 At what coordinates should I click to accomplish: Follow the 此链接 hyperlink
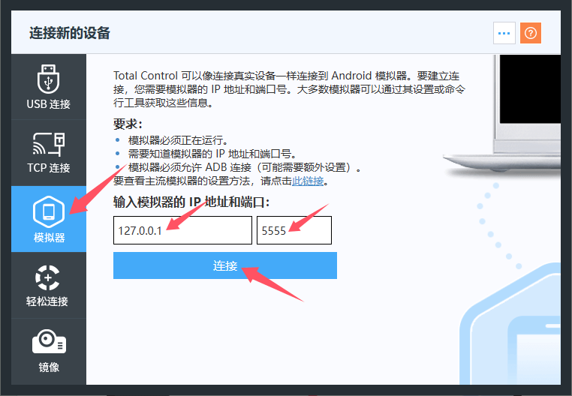[308, 181]
